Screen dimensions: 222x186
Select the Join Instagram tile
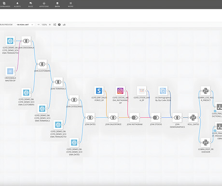[x=135, y=118]
